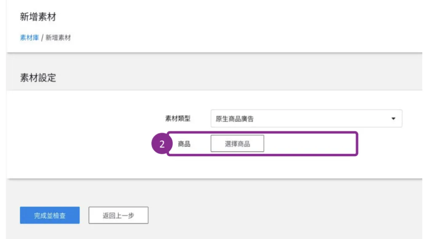Click the 商品 field label
The height and width of the screenshot is (239, 431).
(184, 144)
